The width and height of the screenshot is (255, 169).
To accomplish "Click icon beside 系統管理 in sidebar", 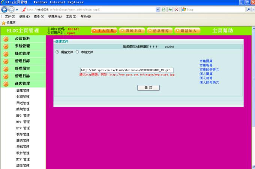I will [6, 46].
